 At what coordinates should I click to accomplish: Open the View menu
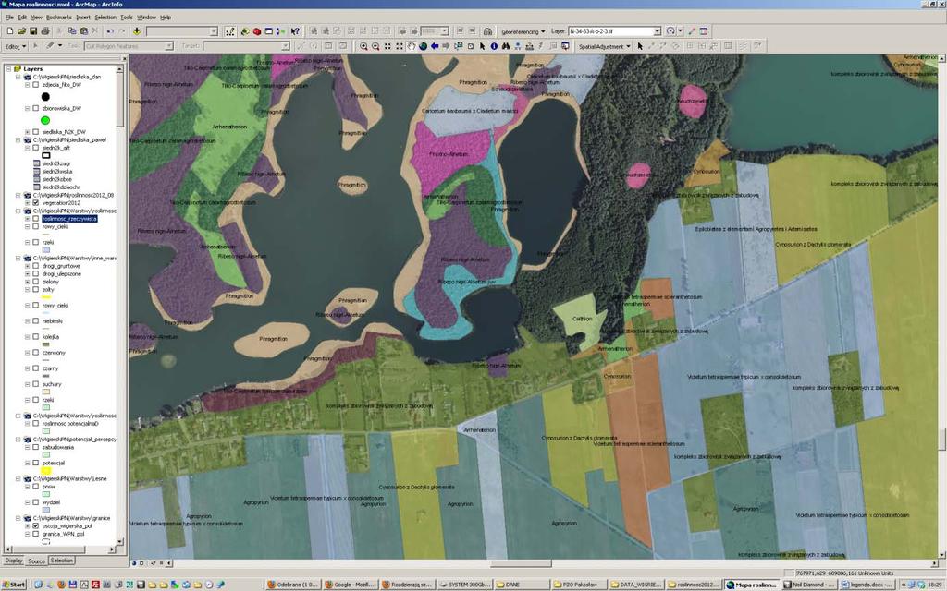click(x=36, y=18)
